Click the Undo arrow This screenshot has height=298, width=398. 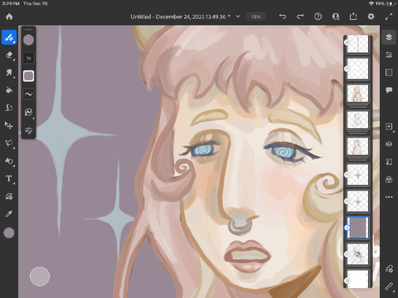click(x=283, y=17)
